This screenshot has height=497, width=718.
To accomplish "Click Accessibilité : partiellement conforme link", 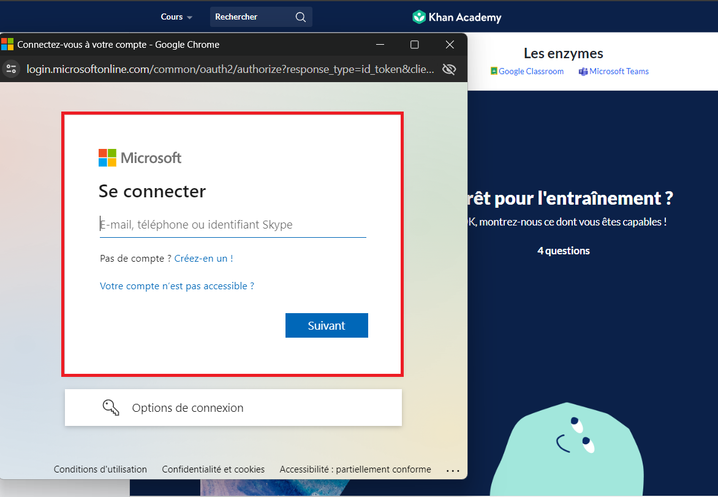I will [x=355, y=469].
